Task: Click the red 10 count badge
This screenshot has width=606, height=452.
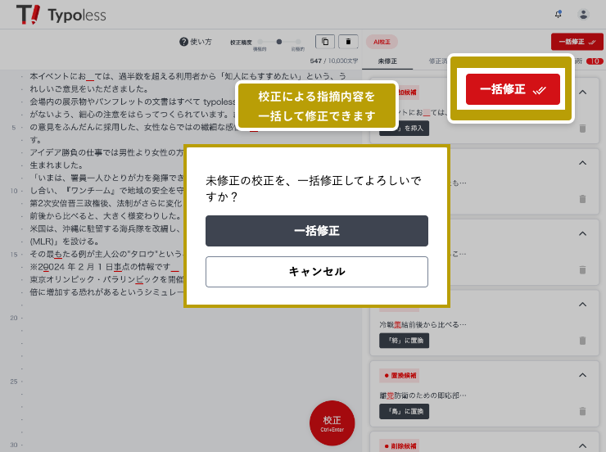Action: point(595,61)
